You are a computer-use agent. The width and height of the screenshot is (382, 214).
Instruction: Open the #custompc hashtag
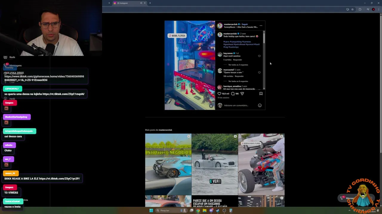coord(234,47)
